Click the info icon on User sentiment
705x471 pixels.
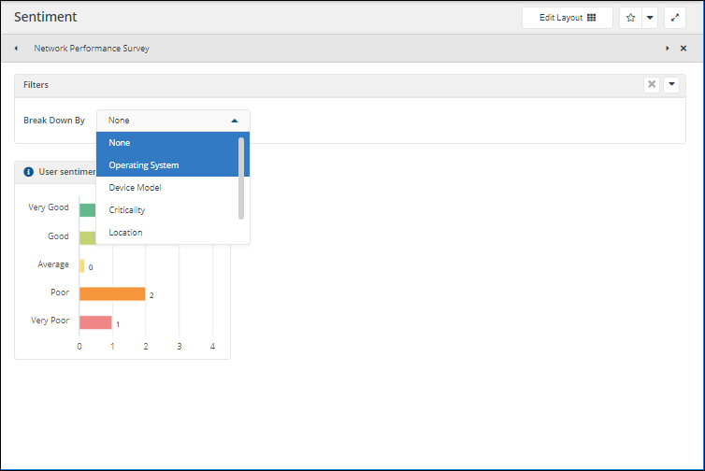pos(28,172)
